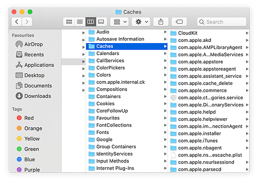Open Recents in the sidebar

30,55
